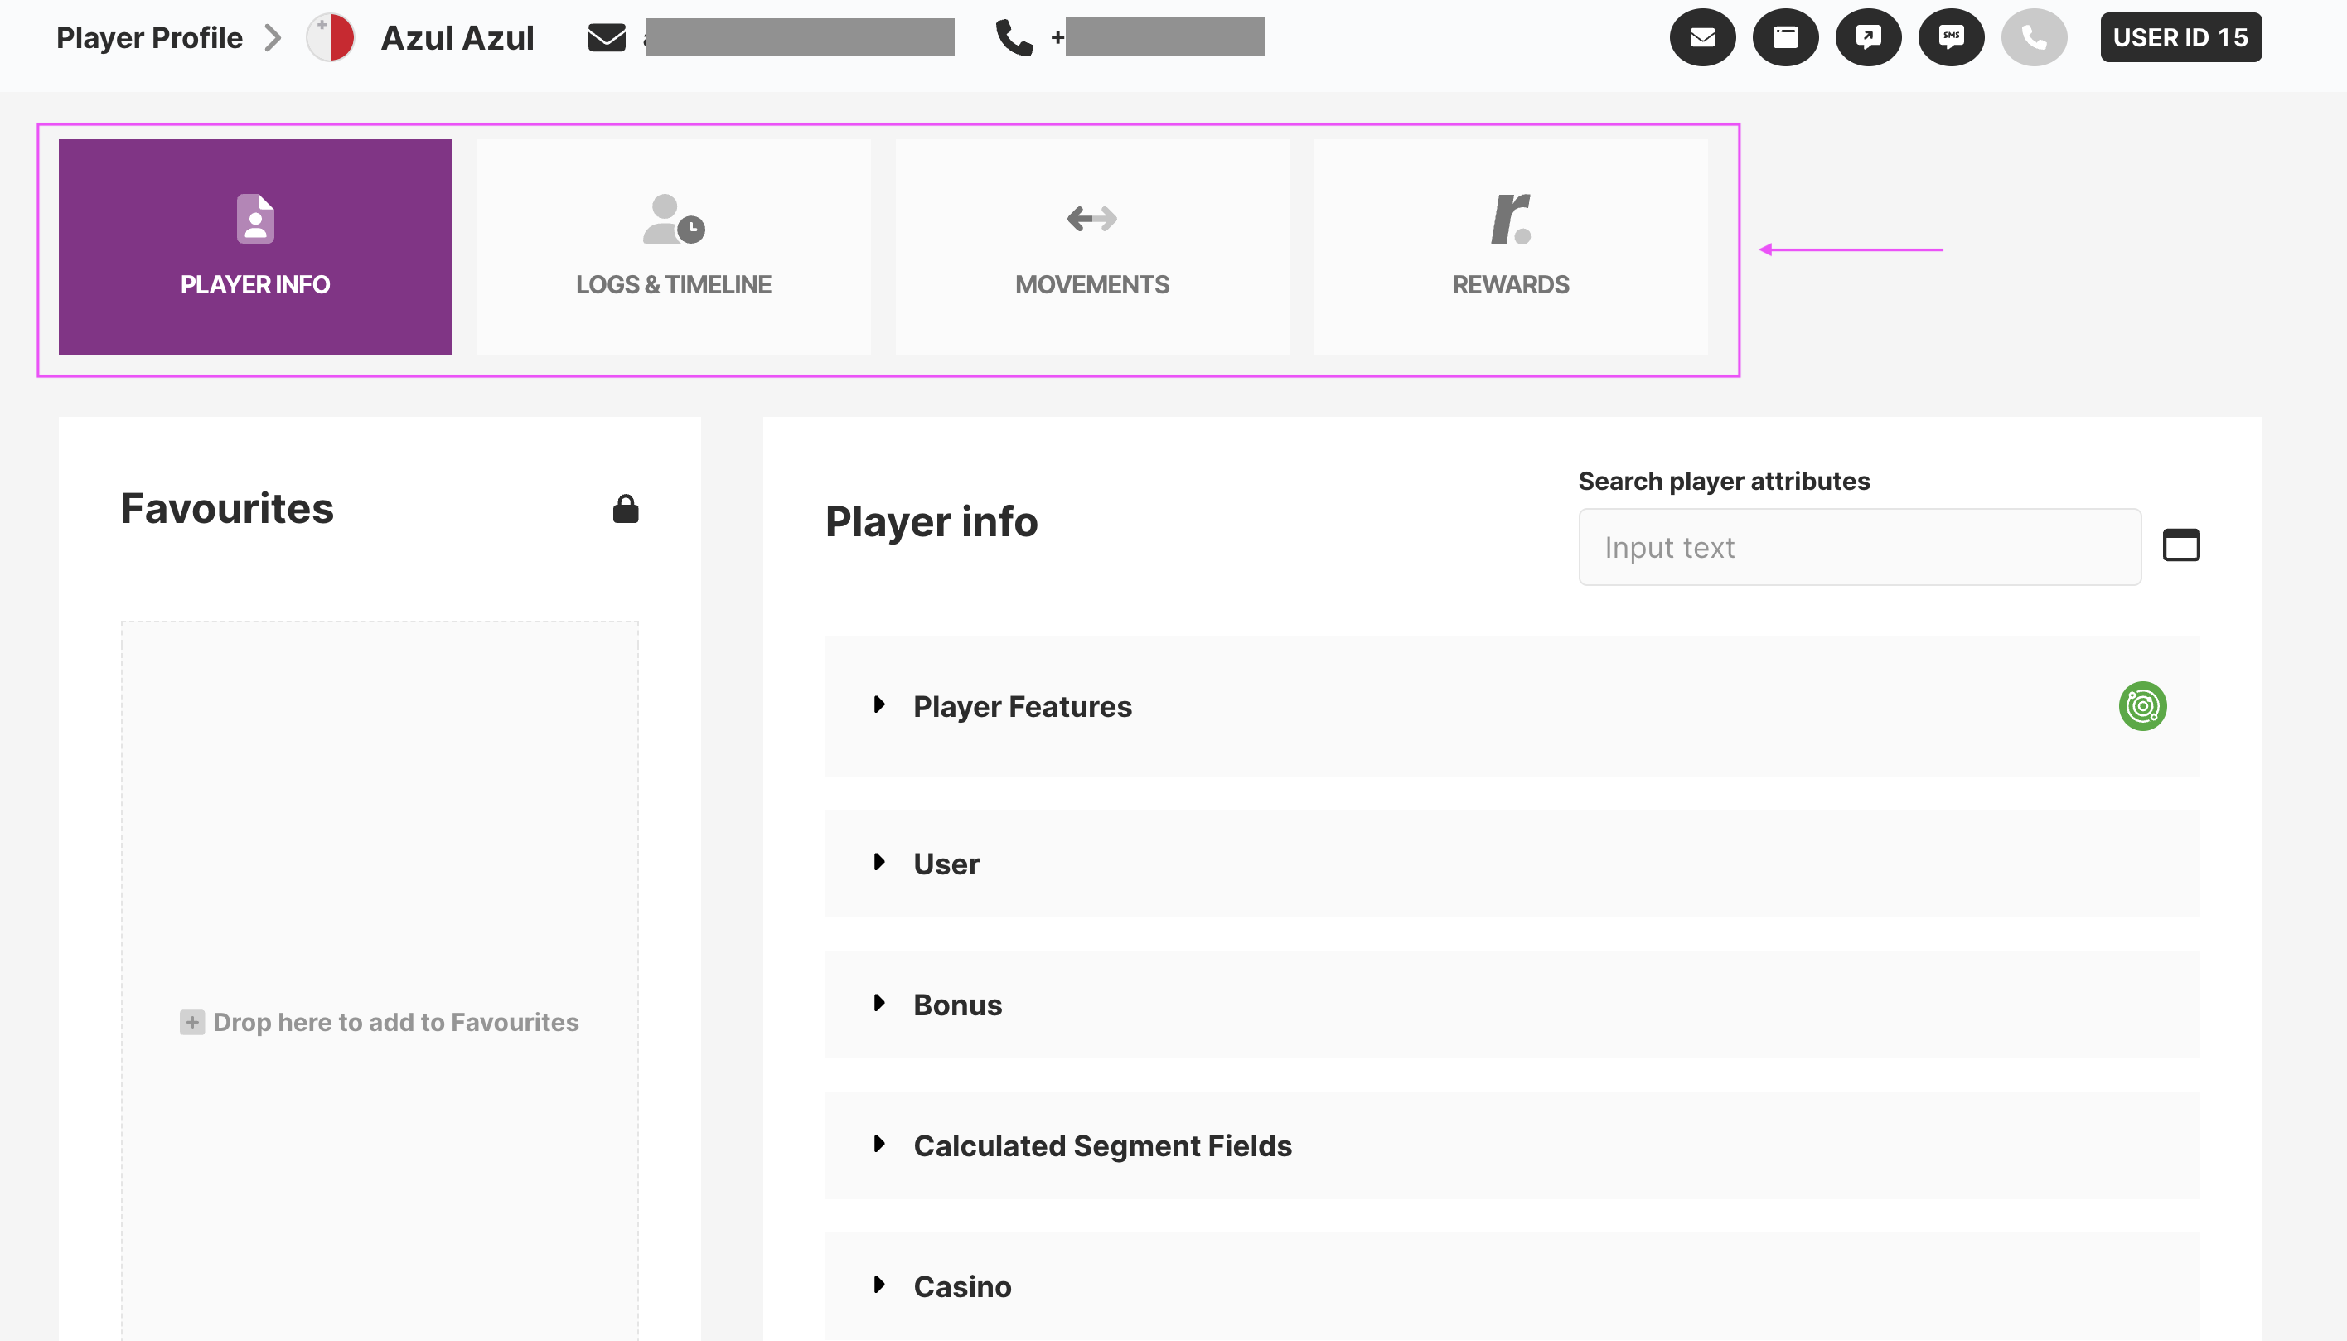Click the green radar icon on Player Features
Screen dimensions: 2347x1341
[2141, 706]
